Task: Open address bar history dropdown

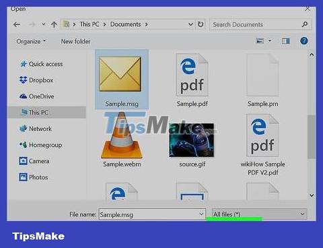Action: 190,24
